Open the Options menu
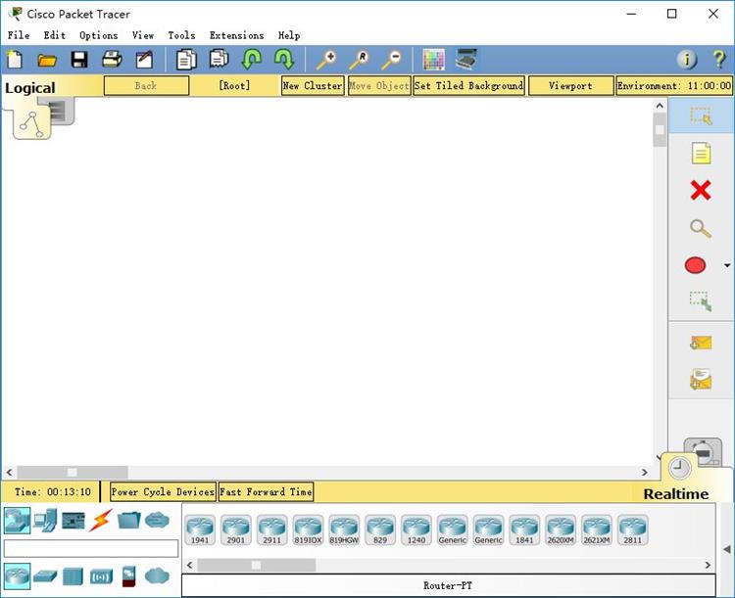 tap(98, 35)
